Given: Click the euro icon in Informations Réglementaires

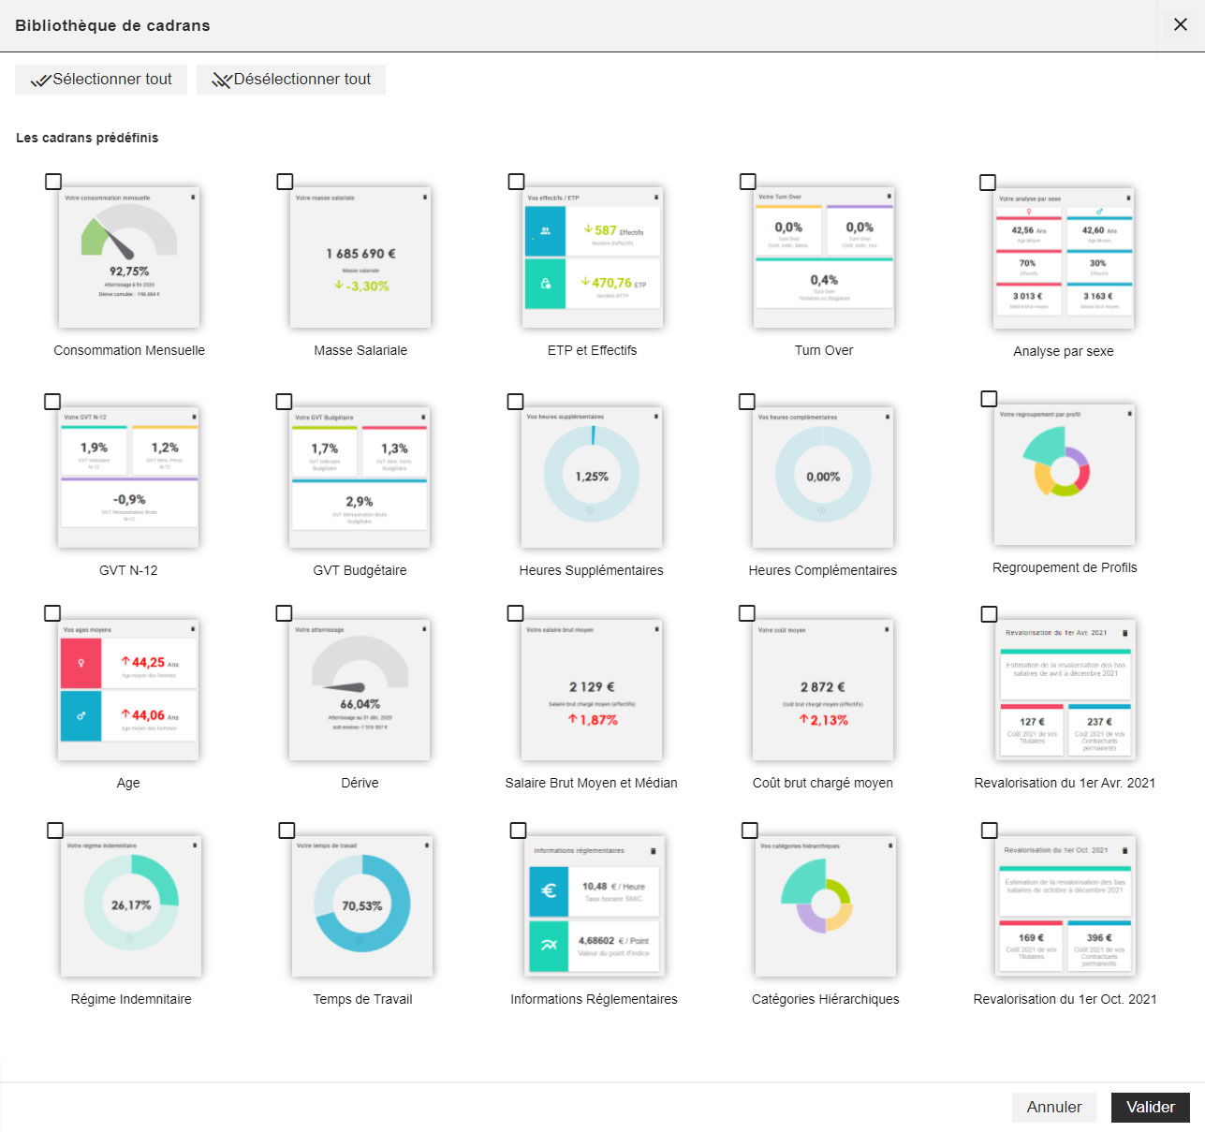Looking at the screenshot, I should (549, 891).
